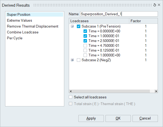Click the Cancel button
This screenshot has width=163, height=127.
pyautogui.click(x=145, y=118)
